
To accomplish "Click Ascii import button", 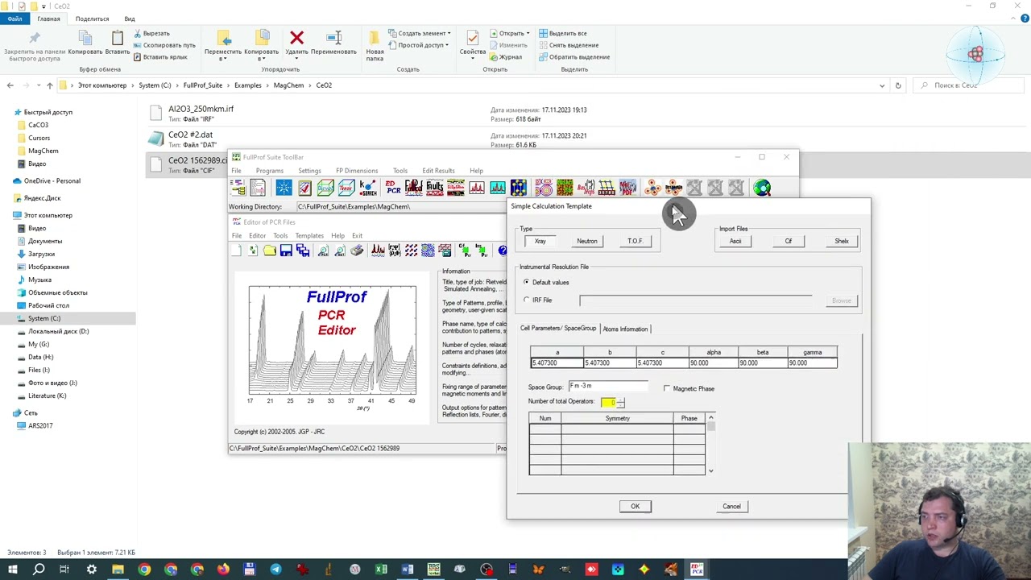I will (x=735, y=241).
